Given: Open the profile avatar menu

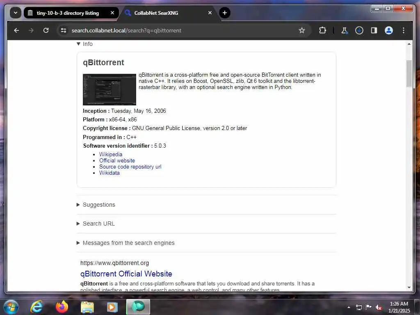Looking at the screenshot, I should point(389,30).
